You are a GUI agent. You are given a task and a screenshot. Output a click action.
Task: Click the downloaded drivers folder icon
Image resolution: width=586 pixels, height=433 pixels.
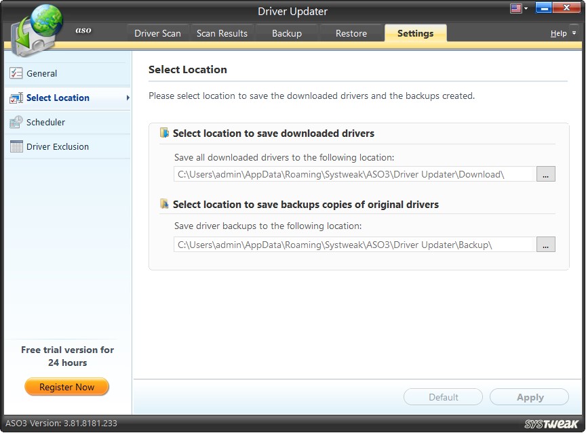click(163, 133)
